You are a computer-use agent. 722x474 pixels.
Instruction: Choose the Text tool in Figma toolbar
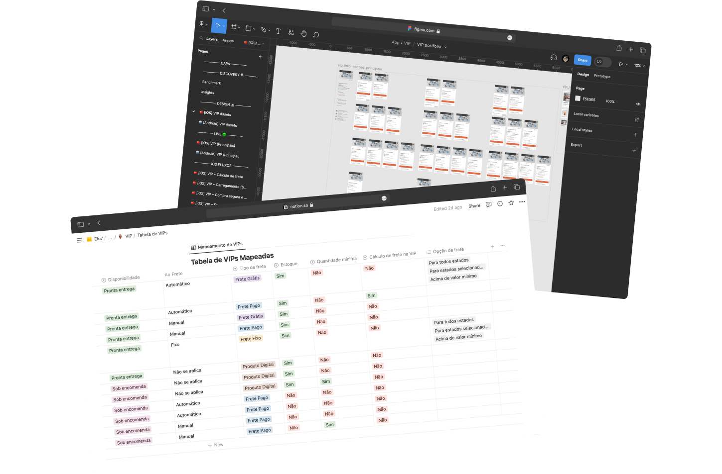278,31
